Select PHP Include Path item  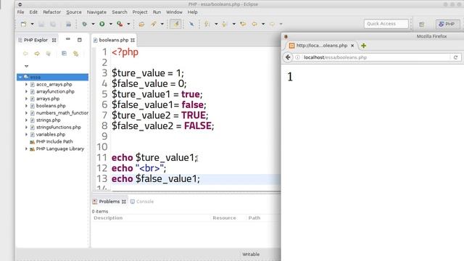[x=54, y=141]
